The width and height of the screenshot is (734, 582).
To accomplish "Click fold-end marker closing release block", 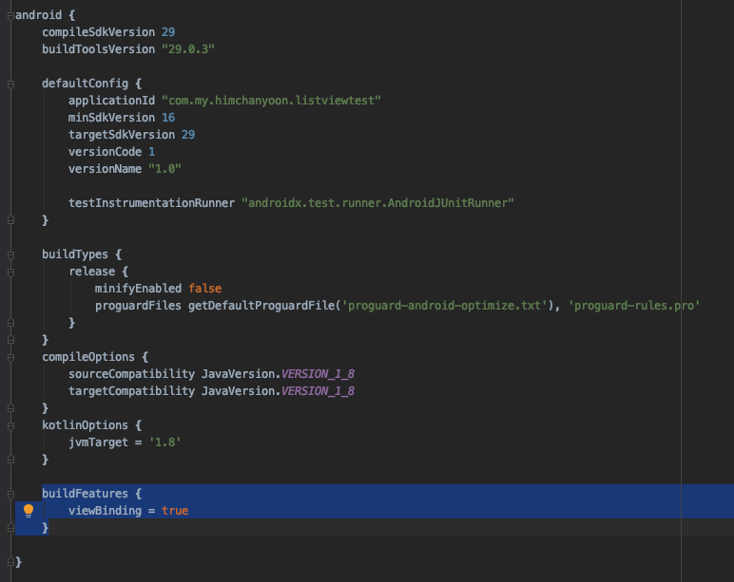I will pos(10,323).
